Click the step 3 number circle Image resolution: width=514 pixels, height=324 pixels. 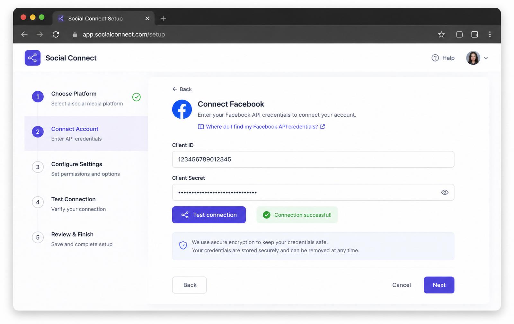pyautogui.click(x=38, y=167)
